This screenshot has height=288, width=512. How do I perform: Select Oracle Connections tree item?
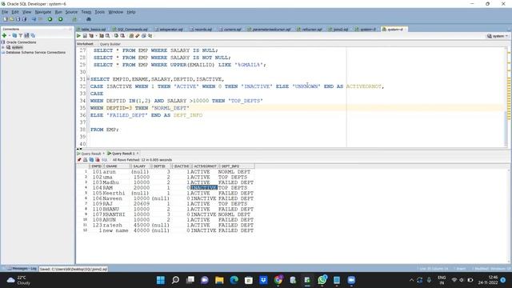pyautogui.click(x=21, y=42)
